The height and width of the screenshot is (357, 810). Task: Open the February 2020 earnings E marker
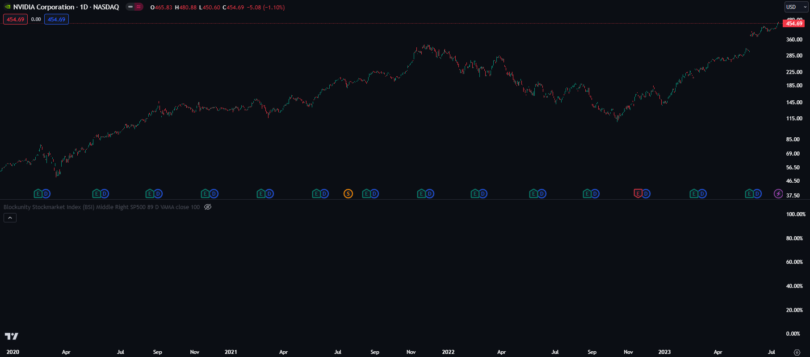coord(38,194)
